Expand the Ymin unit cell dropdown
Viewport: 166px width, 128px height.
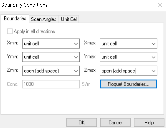pyautogui.click(x=51, y=57)
